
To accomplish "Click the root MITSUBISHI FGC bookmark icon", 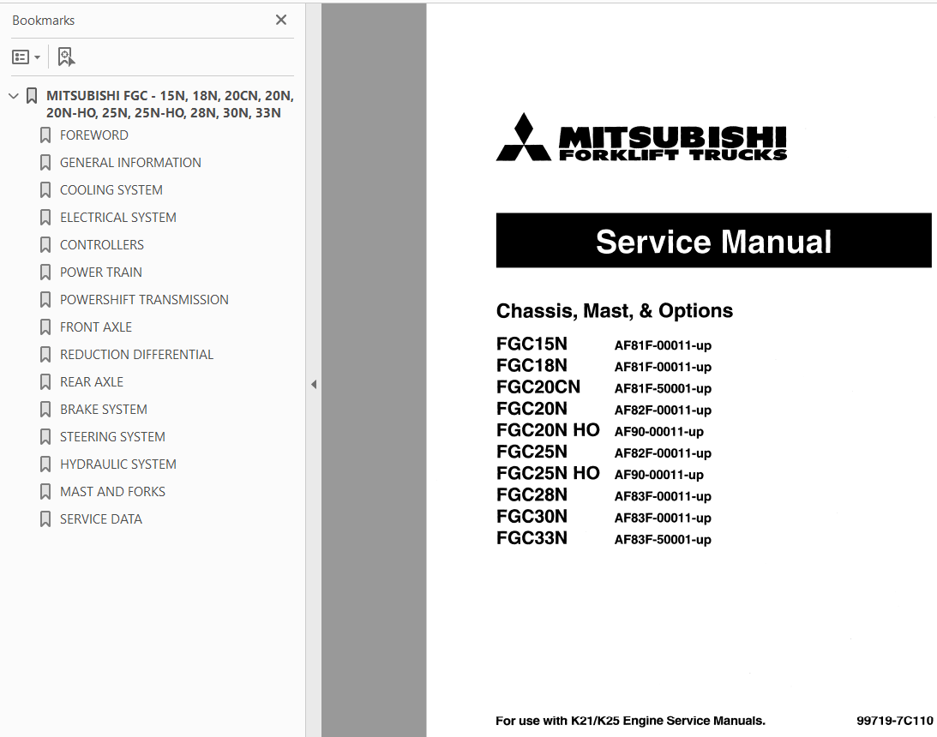I will [33, 96].
